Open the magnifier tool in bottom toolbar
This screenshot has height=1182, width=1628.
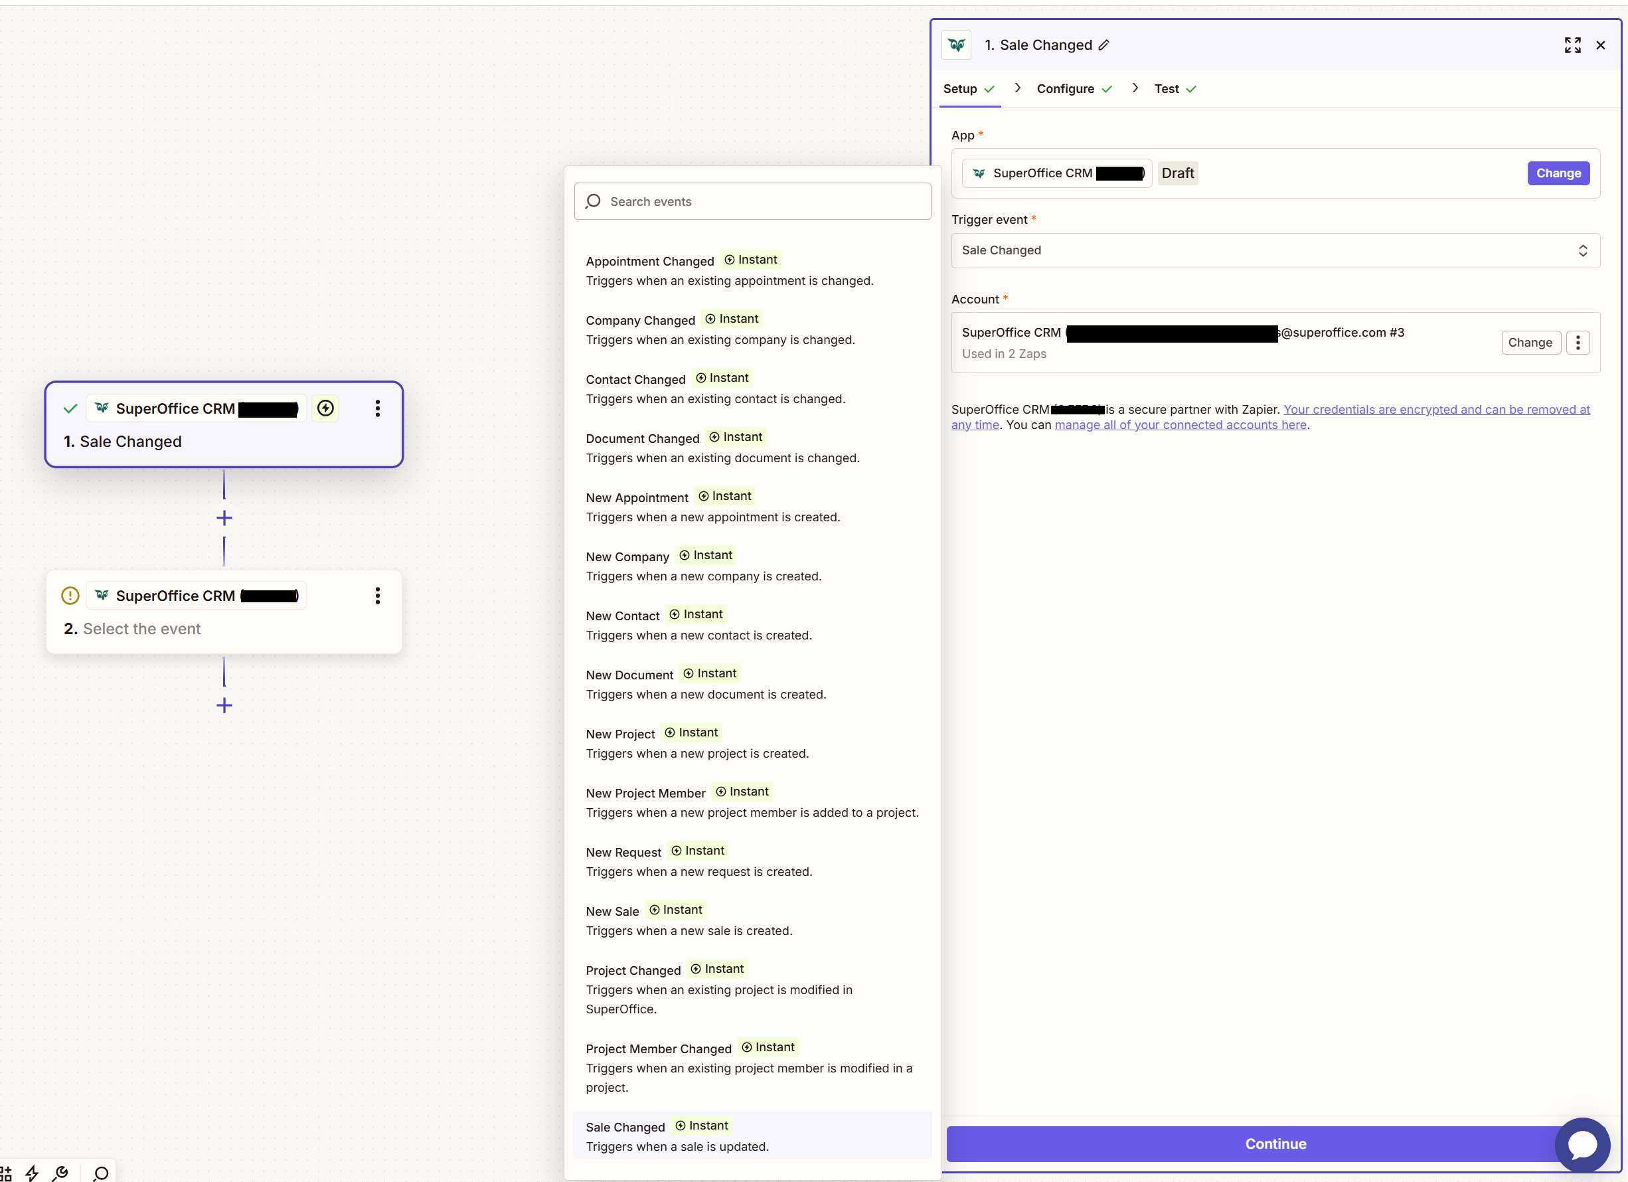click(100, 1171)
